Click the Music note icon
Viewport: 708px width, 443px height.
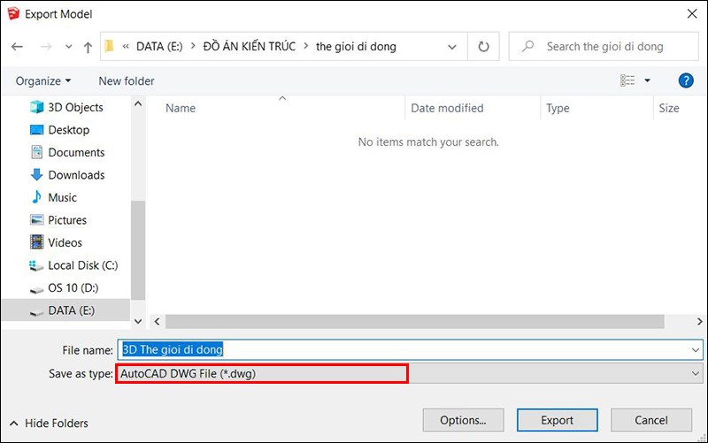click(x=36, y=197)
